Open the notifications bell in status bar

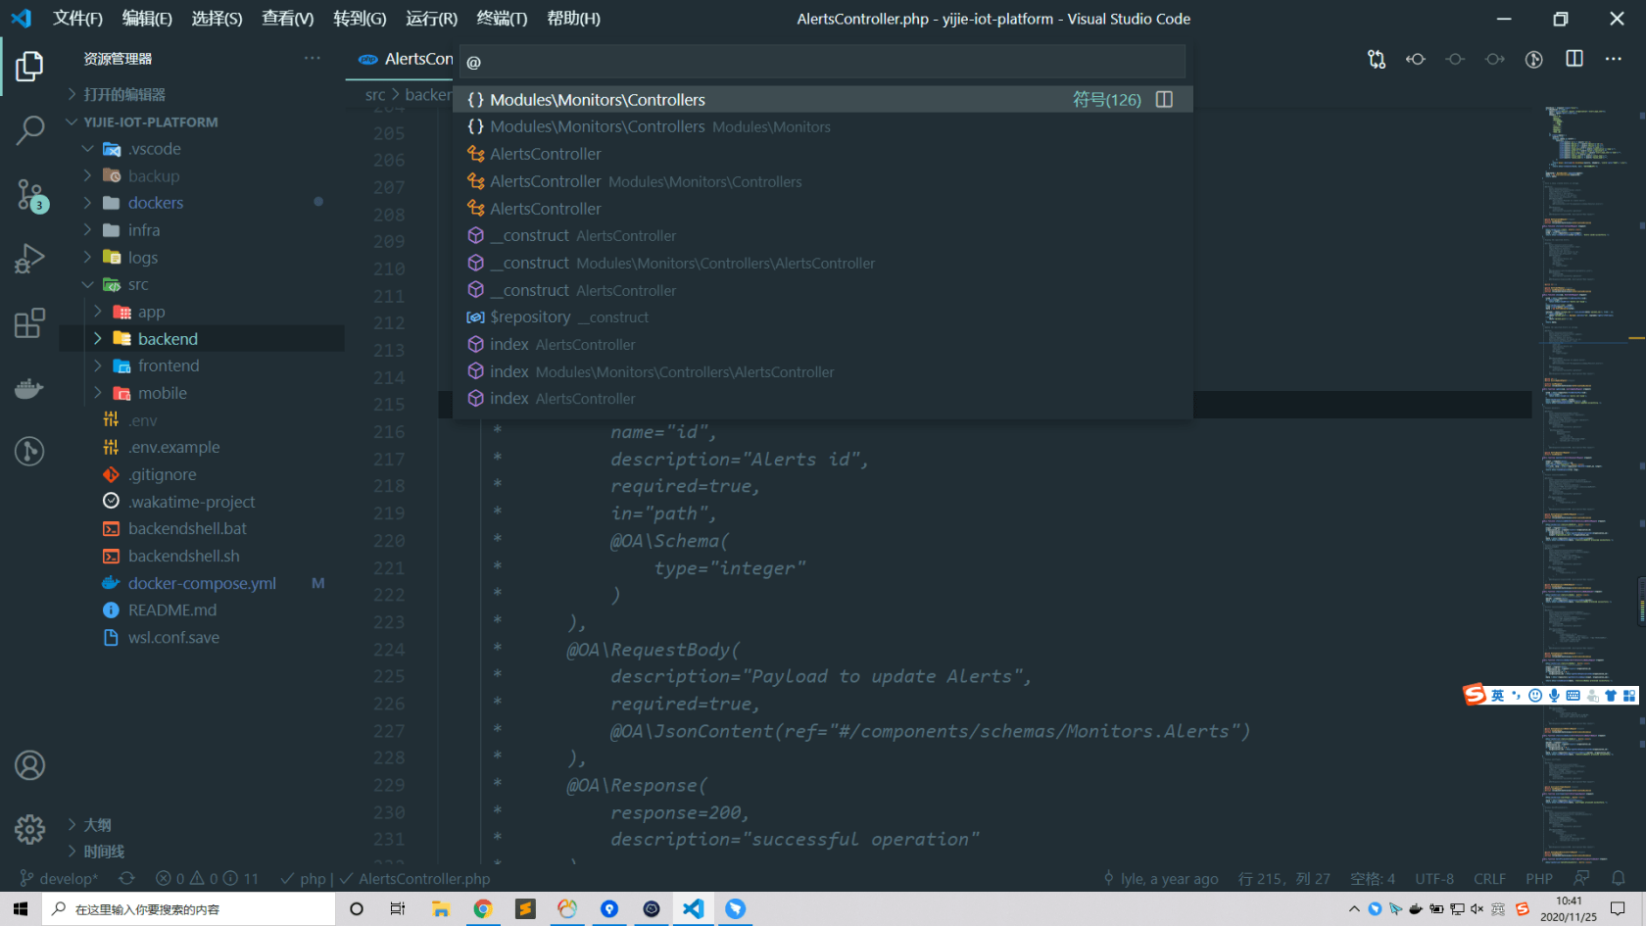click(1619, 878)
